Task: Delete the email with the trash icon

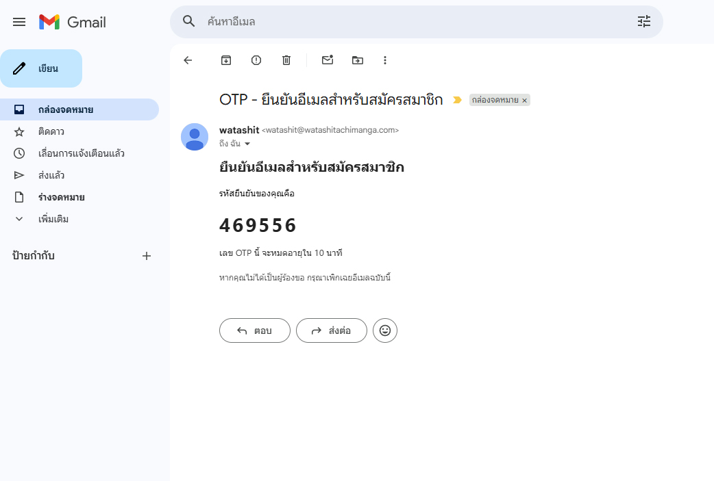Action: click(286, 60)
